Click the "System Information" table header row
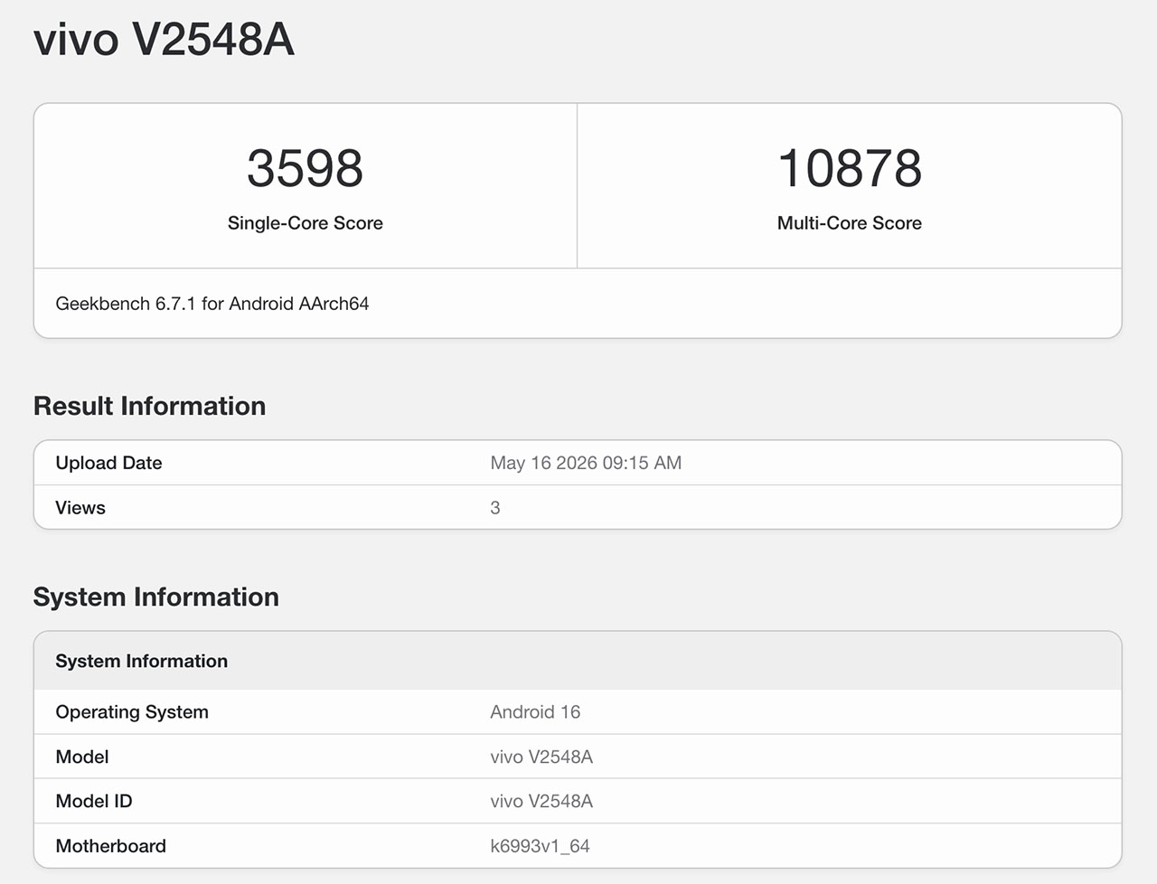This screenshot has height=884, width=1157. pos(578,661)
